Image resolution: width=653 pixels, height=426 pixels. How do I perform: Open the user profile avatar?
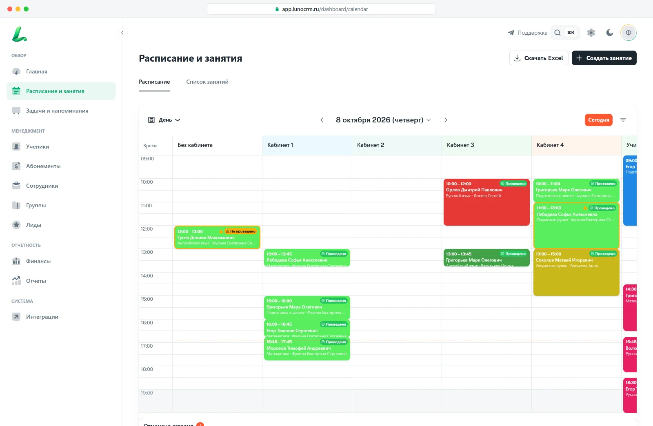click(629, 33)
